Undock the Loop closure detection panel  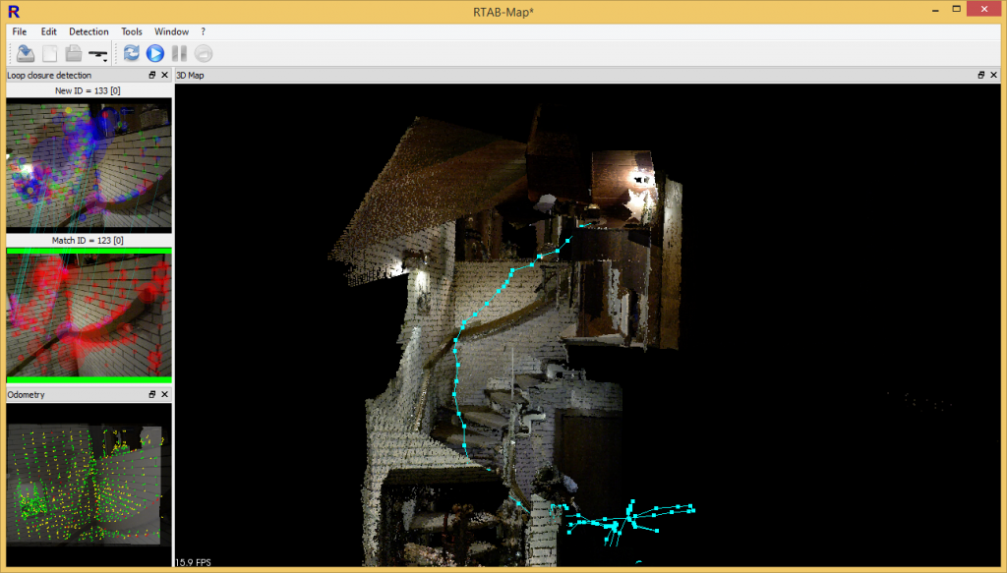click(x=152, y=74)
